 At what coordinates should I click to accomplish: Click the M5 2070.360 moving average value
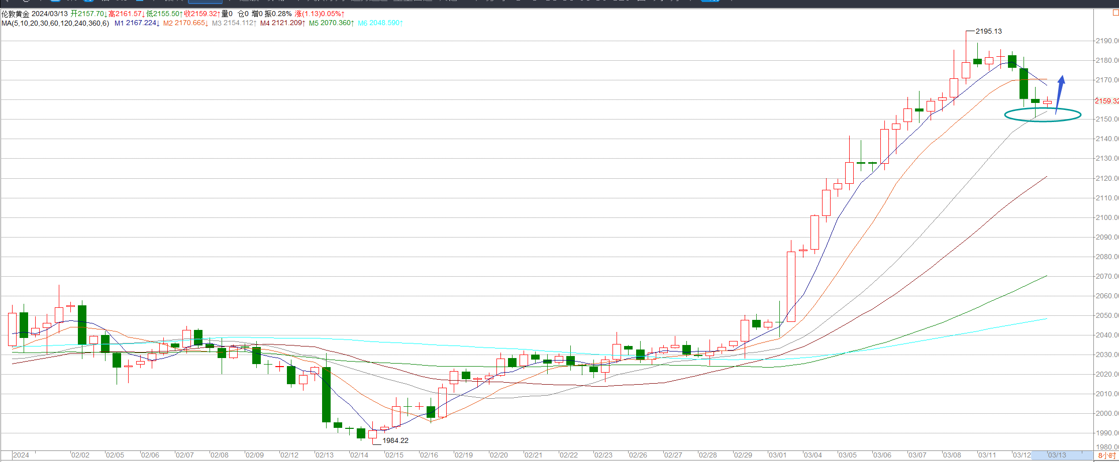point(332,23)
